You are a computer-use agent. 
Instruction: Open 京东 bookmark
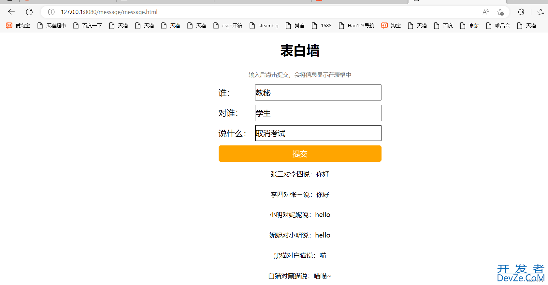tap(469, 26)
